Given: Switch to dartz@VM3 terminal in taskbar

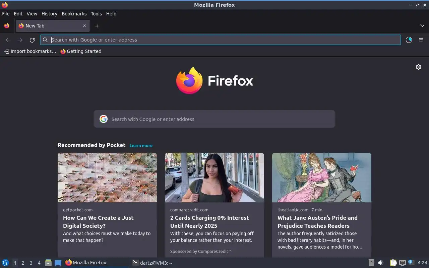Looking at the screenshot, I should (152, 263).
